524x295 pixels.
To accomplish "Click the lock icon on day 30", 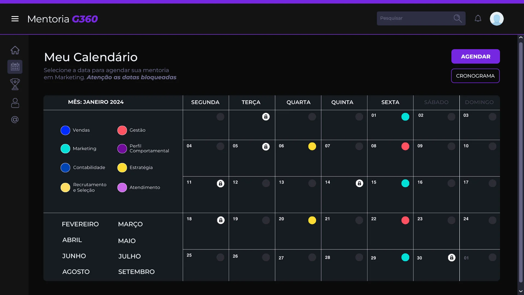I will (x=452, y=258).
